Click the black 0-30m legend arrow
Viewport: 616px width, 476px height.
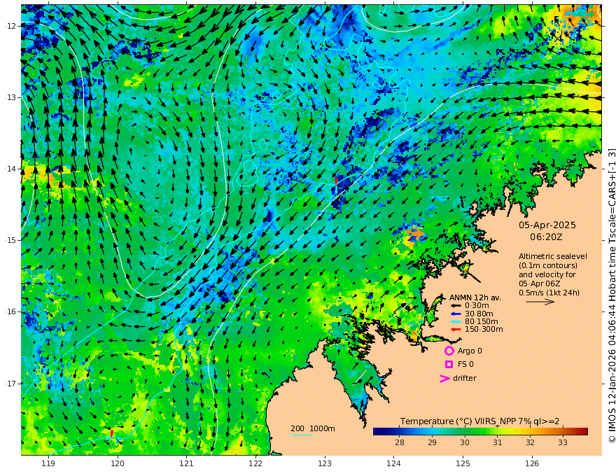click(x=456, y=306)
